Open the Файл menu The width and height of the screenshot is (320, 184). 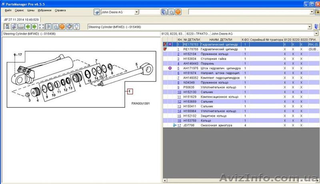tap(8, 10)
